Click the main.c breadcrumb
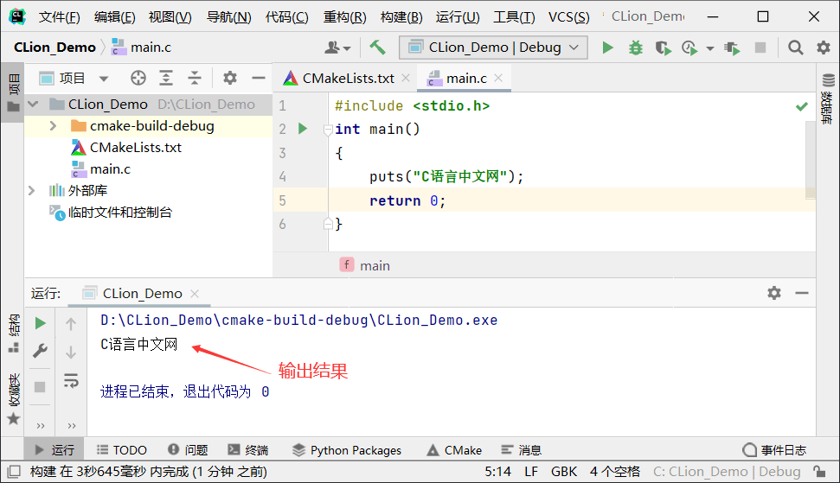 click(141, 48)
